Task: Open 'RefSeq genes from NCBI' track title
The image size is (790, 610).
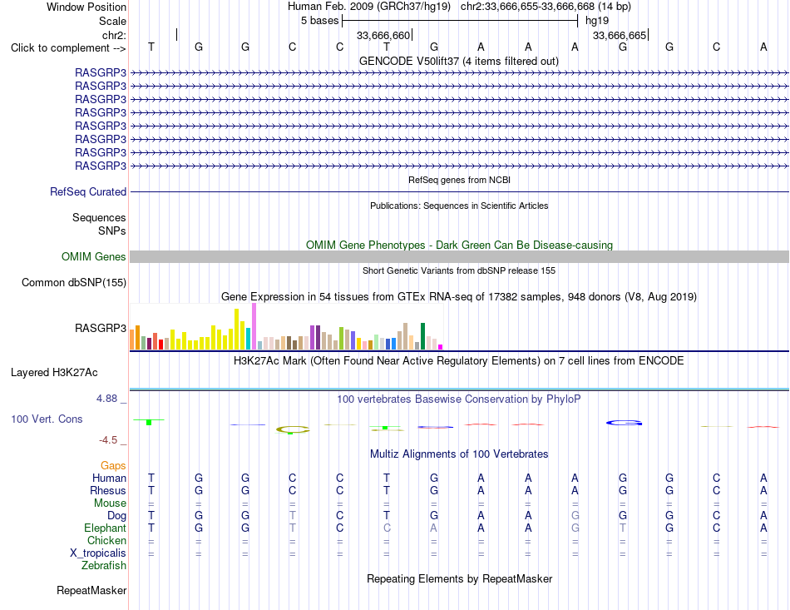Action: (459, 180)
